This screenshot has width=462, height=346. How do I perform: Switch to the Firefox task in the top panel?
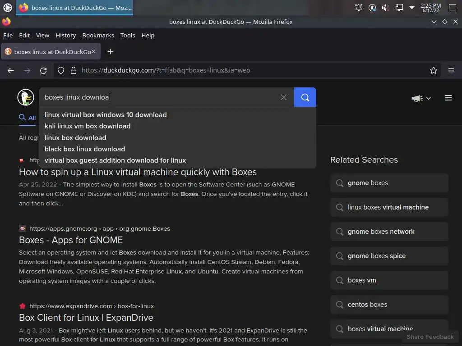coord(75,8)
